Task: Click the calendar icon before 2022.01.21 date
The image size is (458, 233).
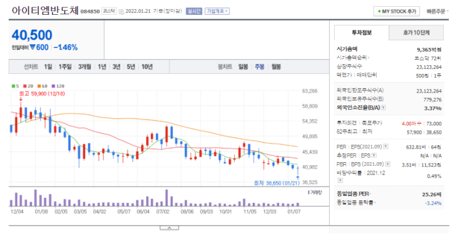Action: point(121,11)
